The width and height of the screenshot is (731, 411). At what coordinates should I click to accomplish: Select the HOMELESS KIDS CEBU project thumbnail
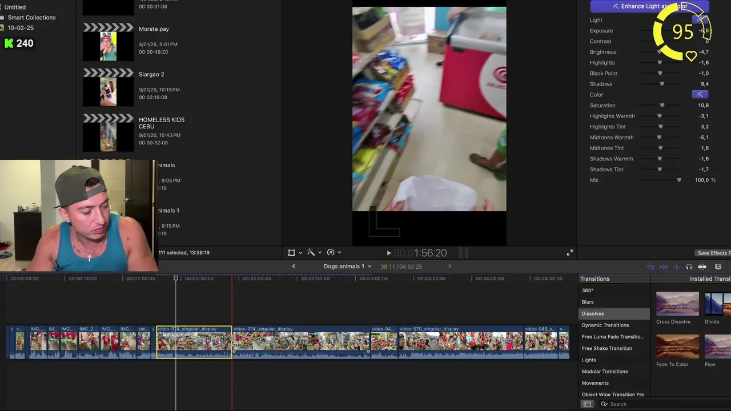tap(108, 134)
